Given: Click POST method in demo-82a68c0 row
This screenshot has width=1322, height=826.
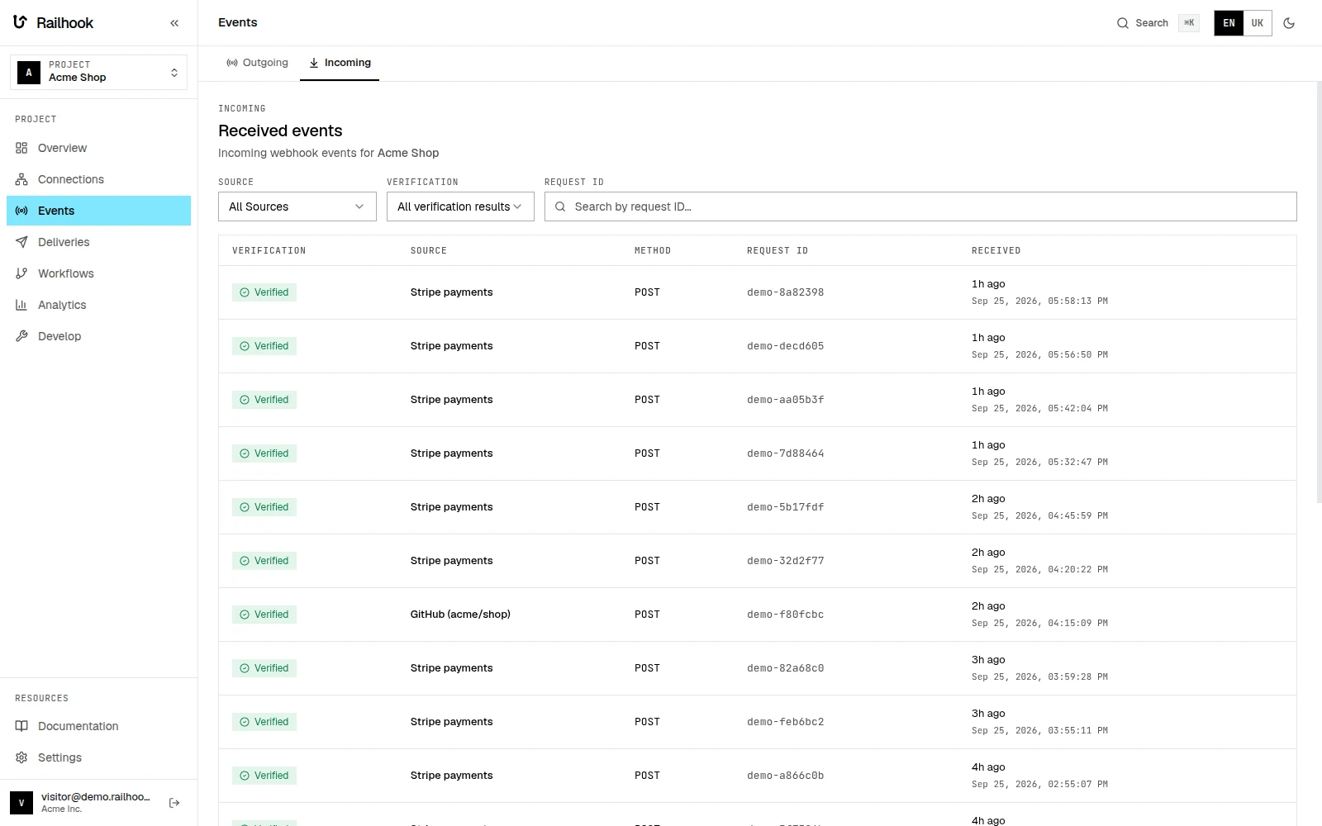Looking at the screenshot, I should (x=647, y=668).
